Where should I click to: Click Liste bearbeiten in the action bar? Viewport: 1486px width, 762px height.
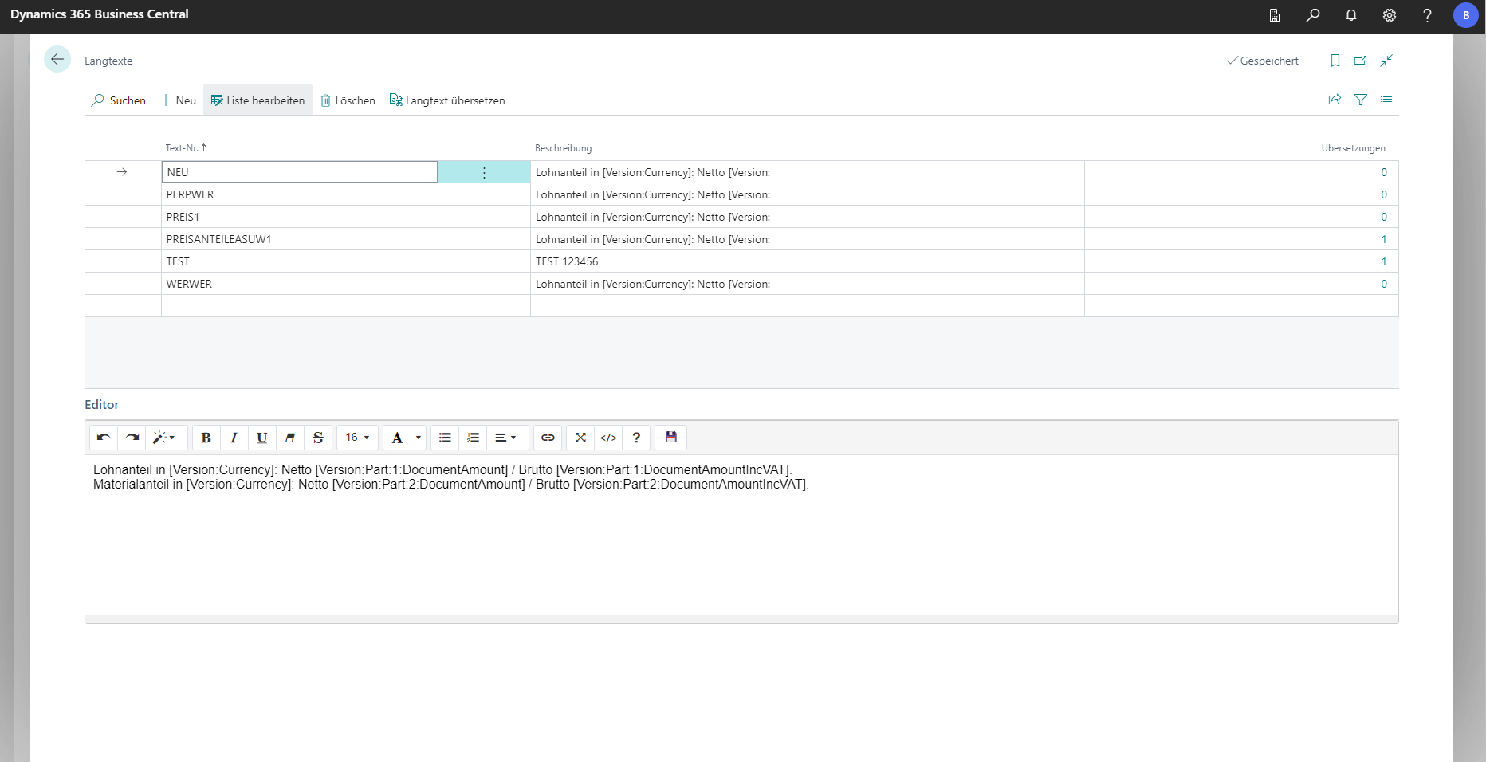pos(257,100)
